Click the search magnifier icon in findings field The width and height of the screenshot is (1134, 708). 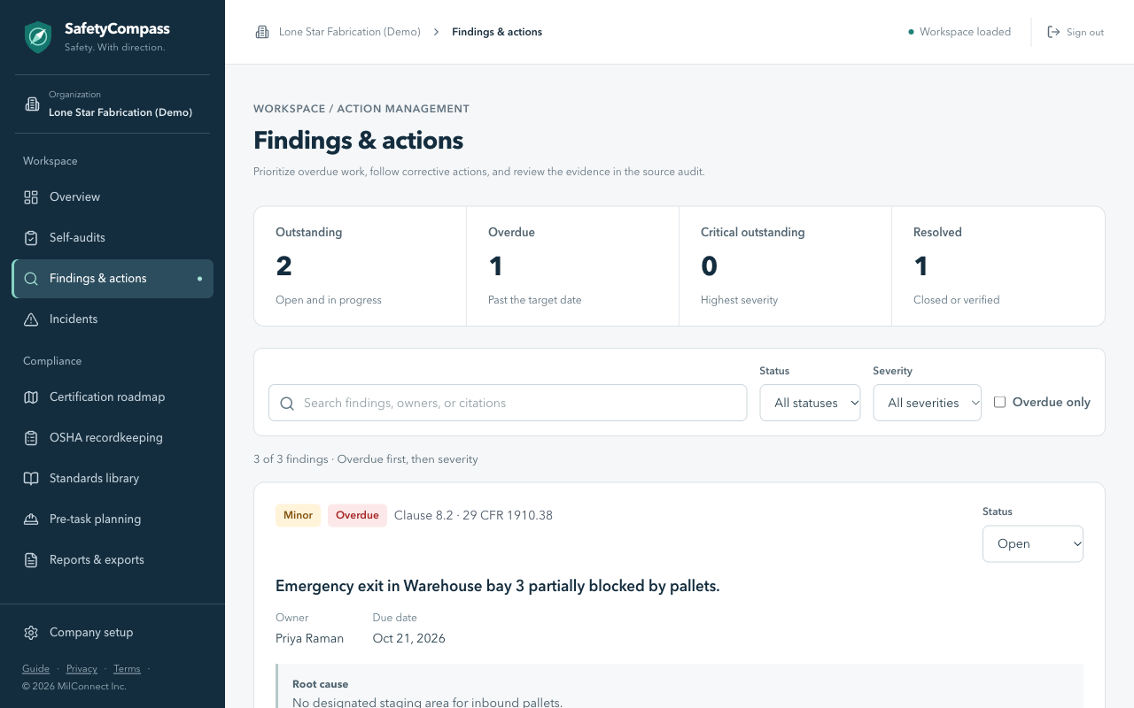[287, 404]
